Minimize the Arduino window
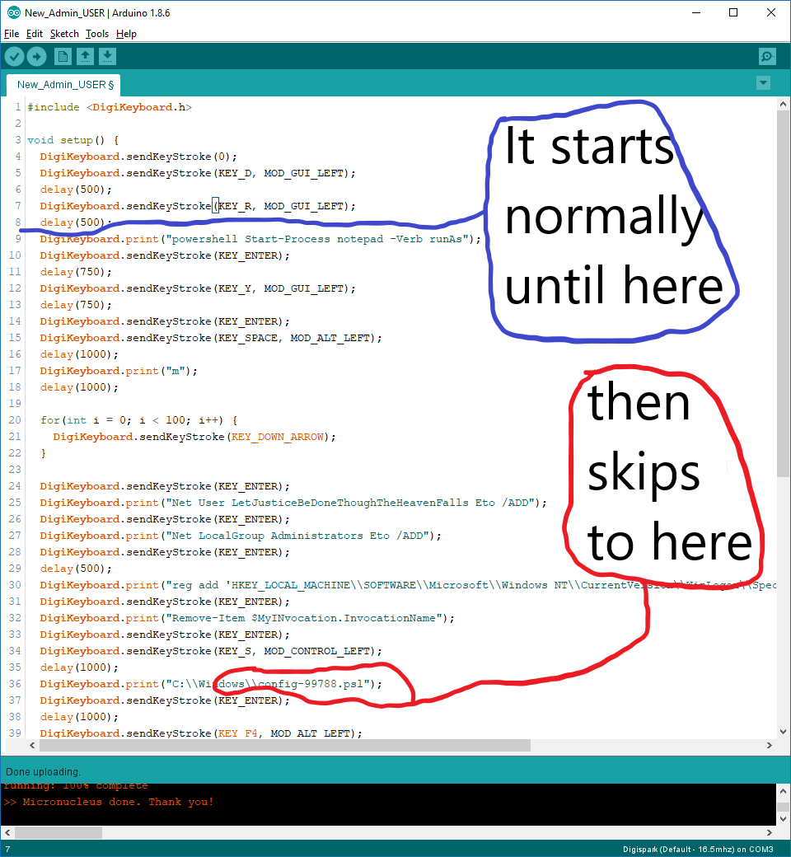Image resolution: width=791 pixels, height=857 pixels. coord(696,12)
